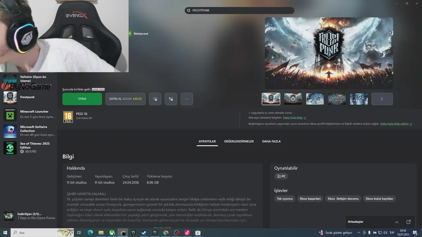Click the Xbox başarıları chip
Image resolution: width=422 pixels, height=237 pixels.
(310, 198)
